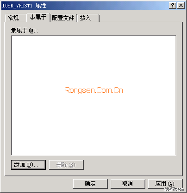Click blank gray area left of 确定 button
187x193 pixels.
coord(38,184)
